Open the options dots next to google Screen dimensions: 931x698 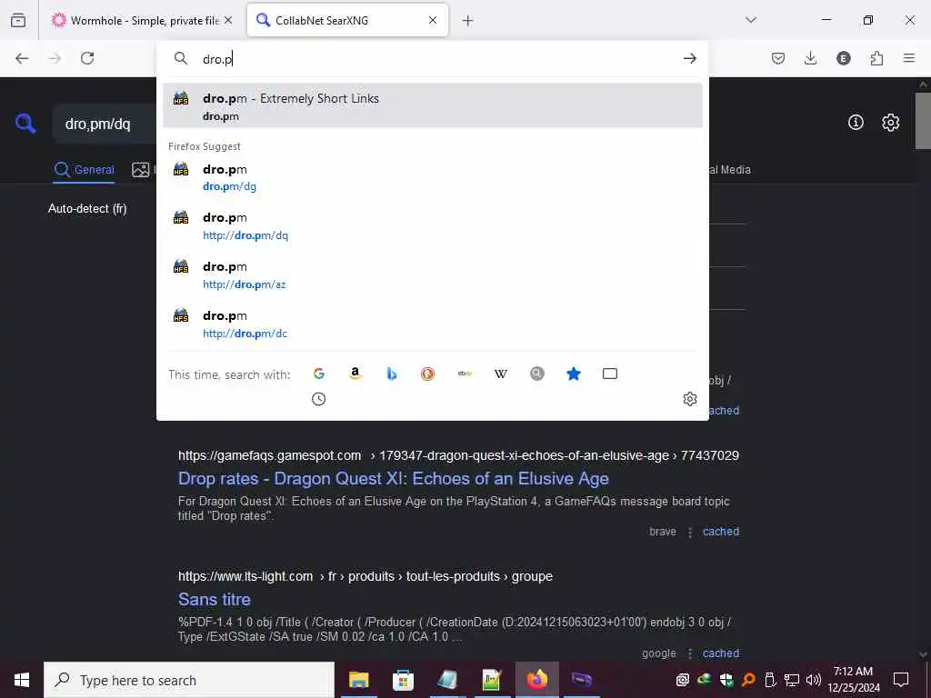coord(690,653)
